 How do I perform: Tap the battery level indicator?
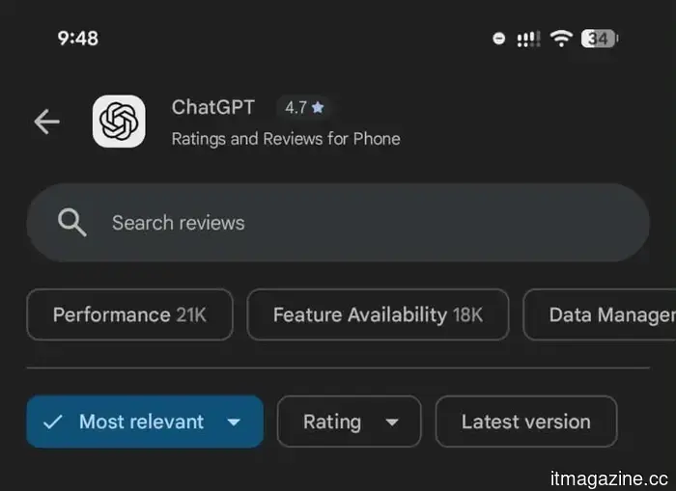pyautogui.click(x=600, y=39)
